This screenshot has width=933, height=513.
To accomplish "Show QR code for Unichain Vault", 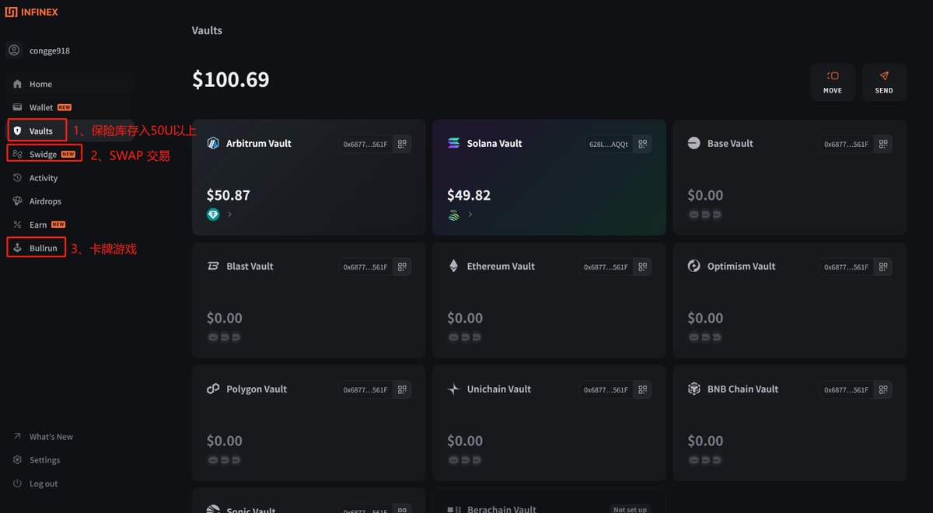I will [x=642, y=389].
